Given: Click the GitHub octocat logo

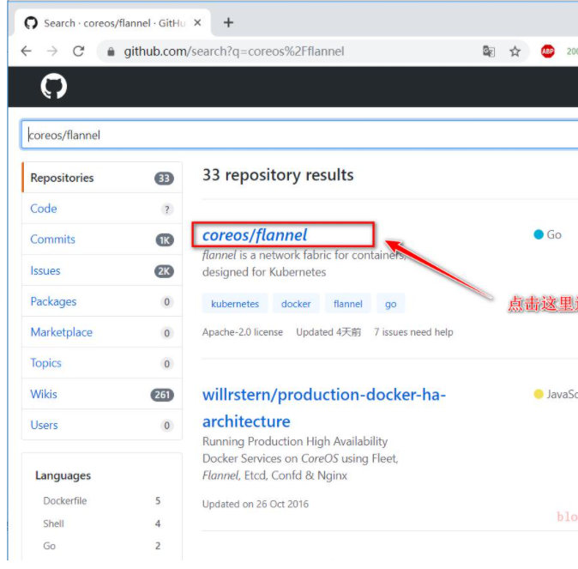Looking at the screenshot, I should pos(53,86).
